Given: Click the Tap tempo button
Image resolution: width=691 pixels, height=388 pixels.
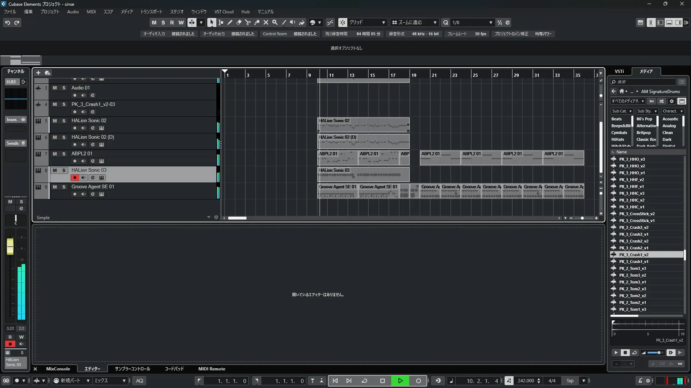Looking at the screenshot, I should coord(570,380).
